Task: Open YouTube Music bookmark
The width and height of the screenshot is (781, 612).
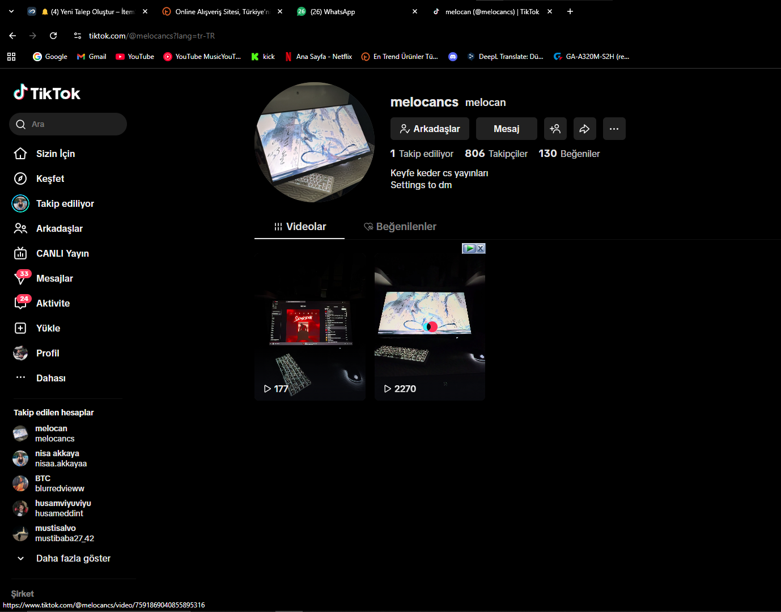Action: point(202,57)
